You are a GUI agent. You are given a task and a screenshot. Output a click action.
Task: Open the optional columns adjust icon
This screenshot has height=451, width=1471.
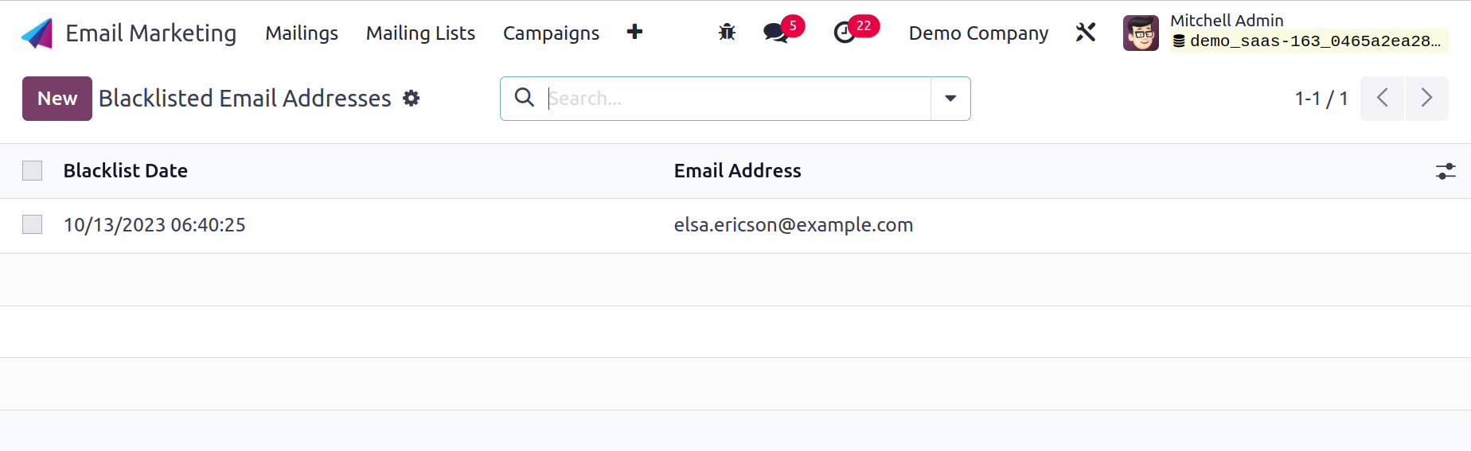(1446, 171)
